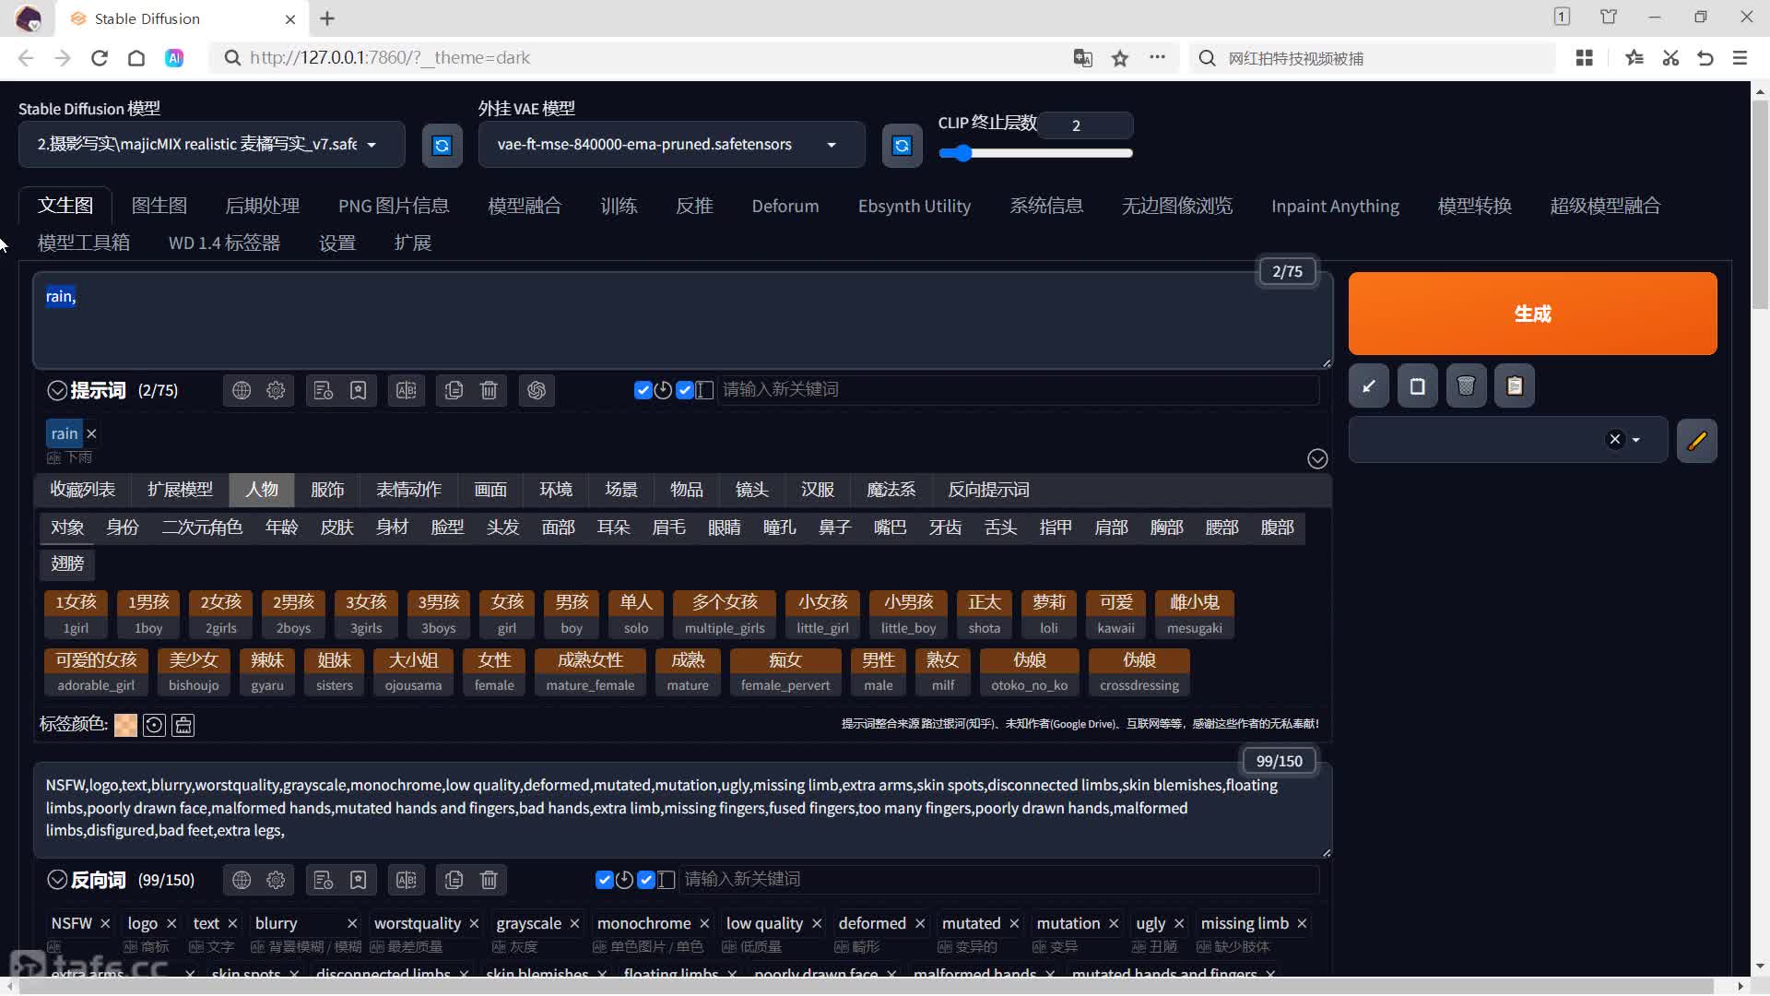This screenshot has height=996, width=1770.
Task: Pick the tag color swatch
Action: 125,726
